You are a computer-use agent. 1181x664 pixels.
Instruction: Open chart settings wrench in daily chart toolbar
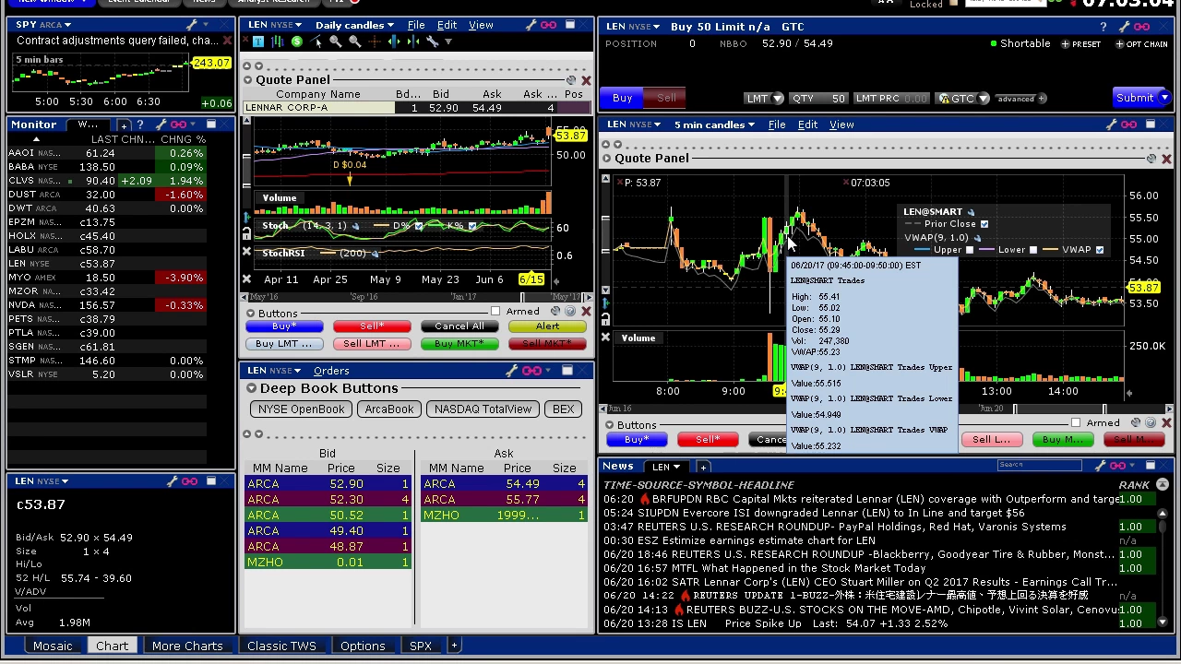click(x=433, y=41)
